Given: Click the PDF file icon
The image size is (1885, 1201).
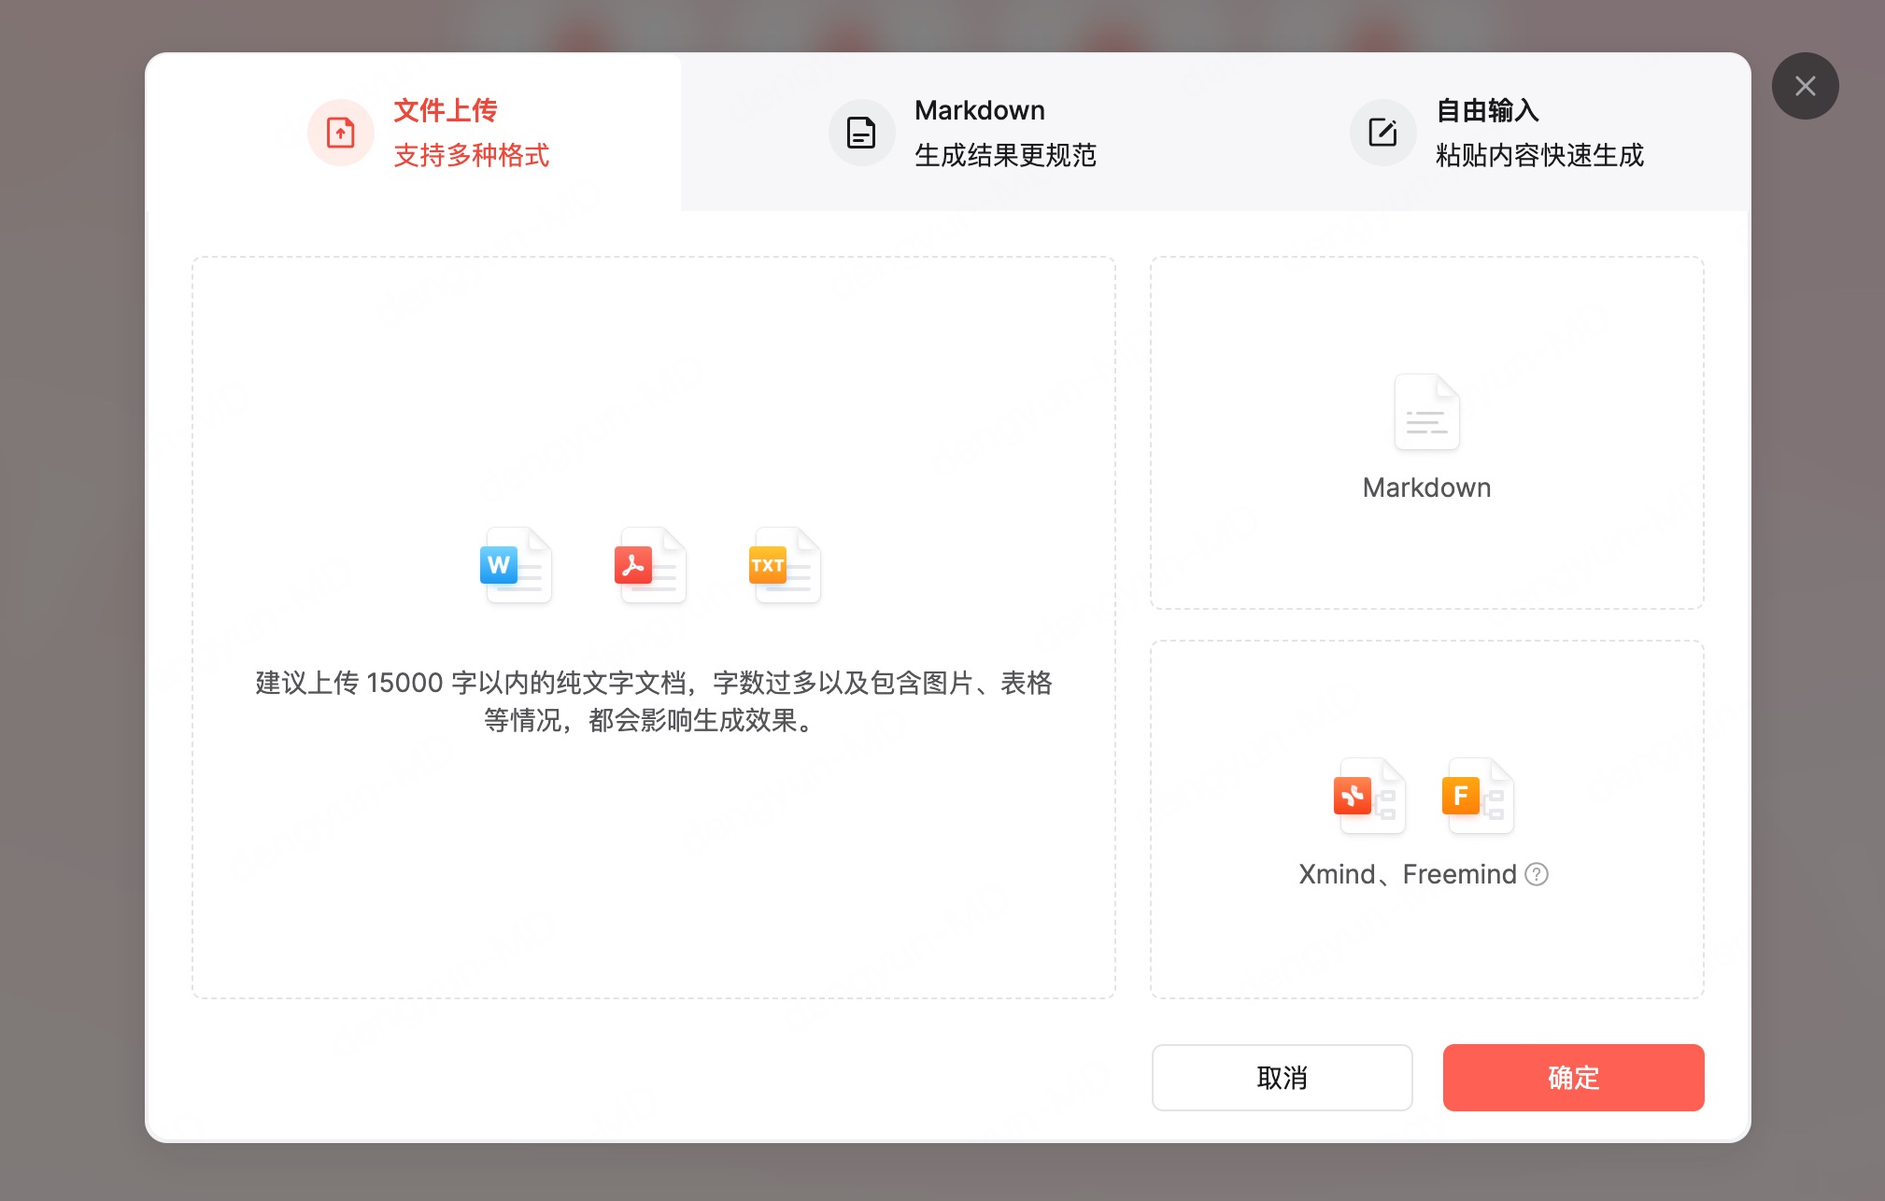Looking at the screenshot, I should pyautogui.click(x=650, y=565).
